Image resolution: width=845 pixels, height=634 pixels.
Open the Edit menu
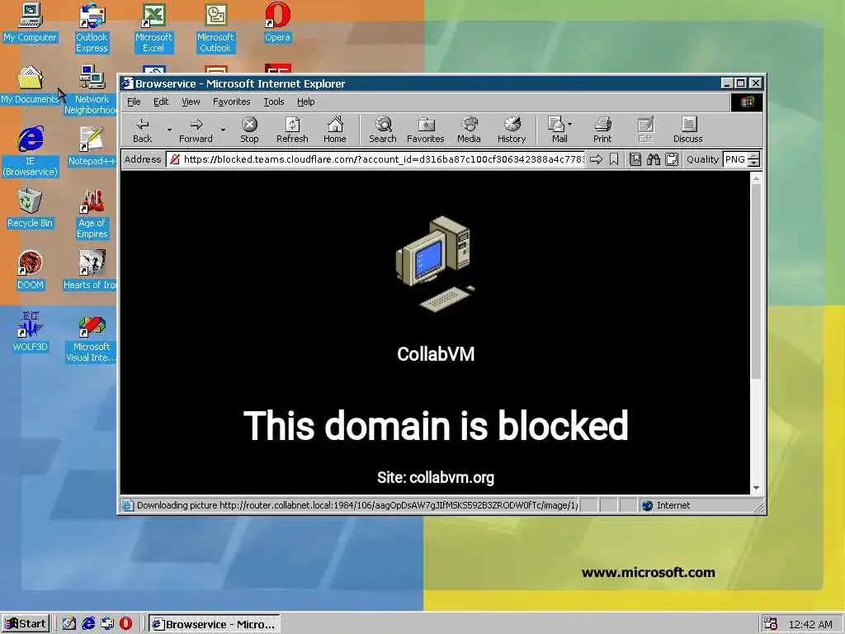[x=161, y=102]
